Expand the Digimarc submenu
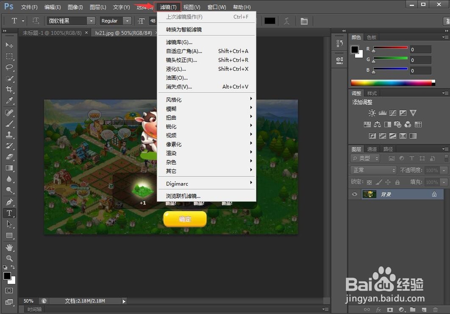450x314 pixels. coord(207,184)
